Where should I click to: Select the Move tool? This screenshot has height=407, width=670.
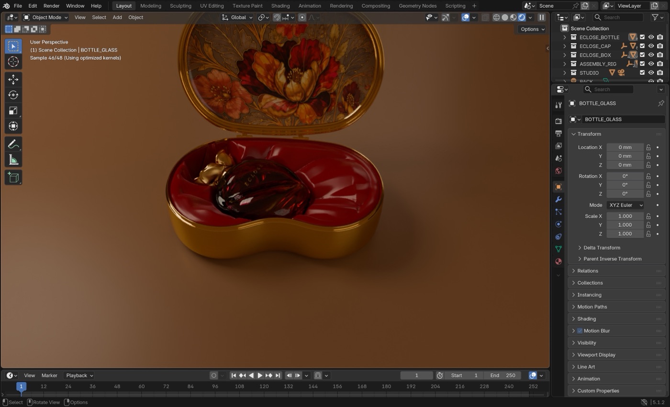(13, 79)
